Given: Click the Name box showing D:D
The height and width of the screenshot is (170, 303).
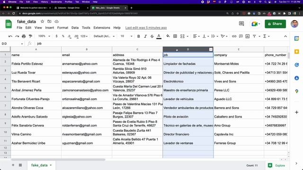Looking at the screenshot, I should point(12,43).
